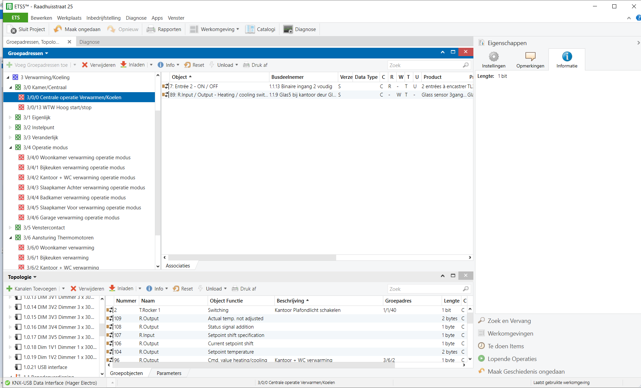Click Reset in Groepadressen toolbar
The image size is (641, 388).
194,65
